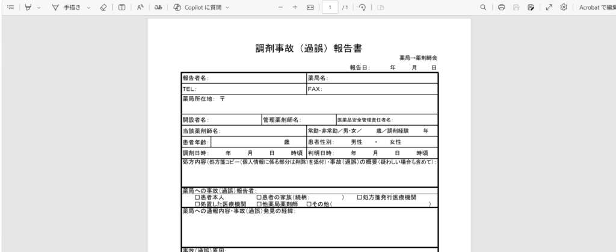Viewport: 616px width, 252px height.
Task: Click 医薬品安全管理責任者名 label
Action: (365, 120)
